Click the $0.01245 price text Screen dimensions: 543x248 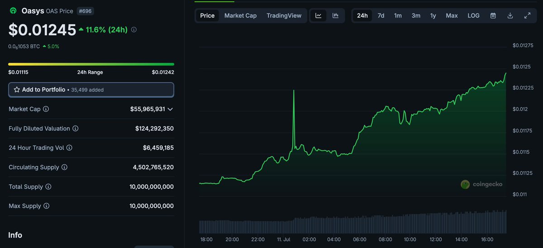[42, 30]
